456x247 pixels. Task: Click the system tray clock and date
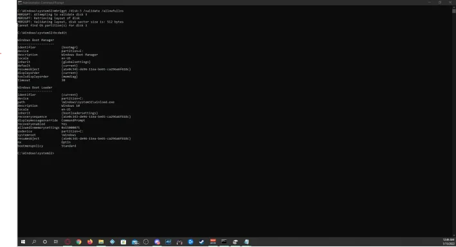[448, 242]
